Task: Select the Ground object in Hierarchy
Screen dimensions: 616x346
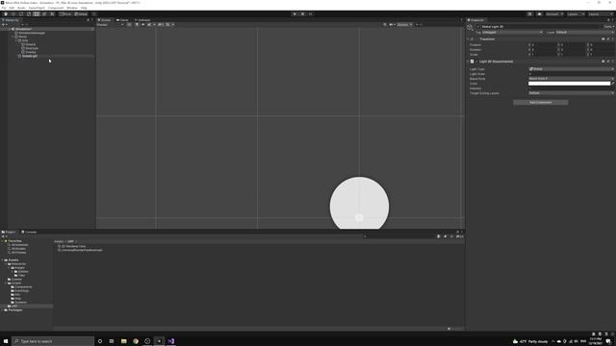Action: (x=30, y=45)
